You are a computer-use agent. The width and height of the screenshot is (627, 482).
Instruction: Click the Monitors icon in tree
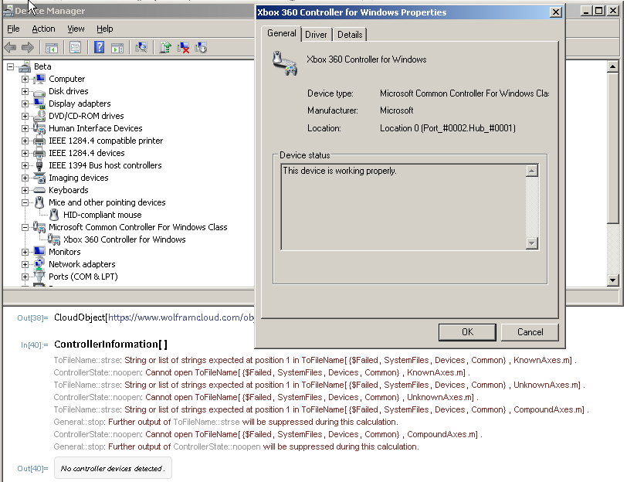pyautogui.click(x=39, y=252)
